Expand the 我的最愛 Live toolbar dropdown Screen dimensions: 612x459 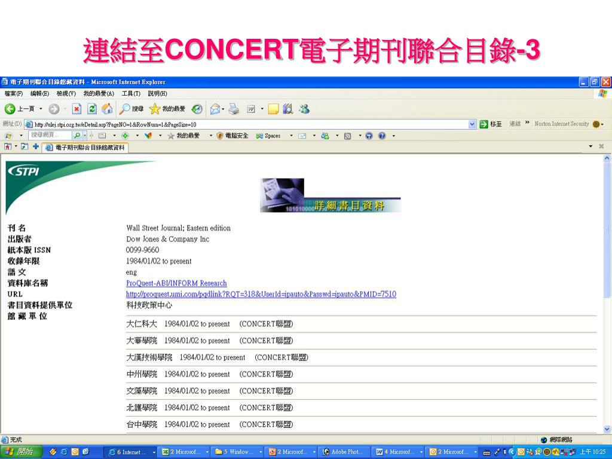211,136
